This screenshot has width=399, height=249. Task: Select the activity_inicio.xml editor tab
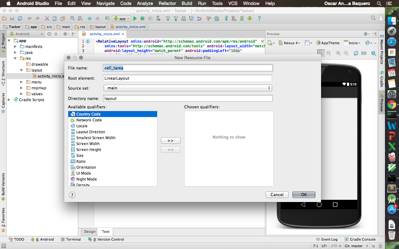click(x=104, y=34)
